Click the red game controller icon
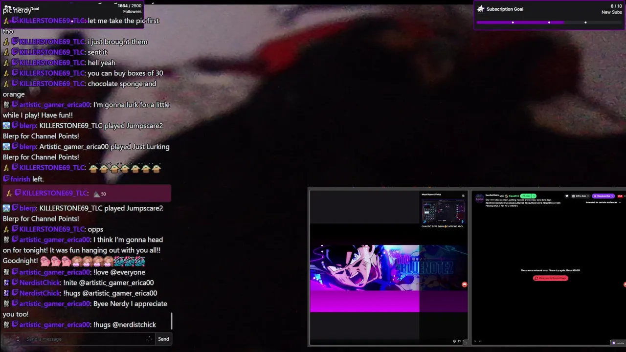Image resolution: width=626 pixels, height=352 pixels. pyautogui.click(x=465, y=285)
